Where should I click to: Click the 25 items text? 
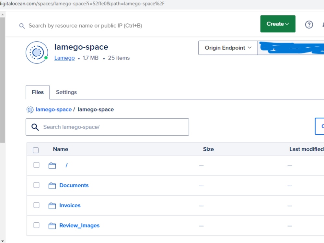coord(119,58)
